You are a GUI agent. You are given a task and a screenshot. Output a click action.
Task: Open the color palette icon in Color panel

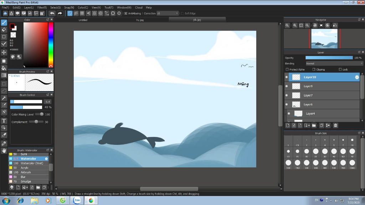click(x=13, y=57)
